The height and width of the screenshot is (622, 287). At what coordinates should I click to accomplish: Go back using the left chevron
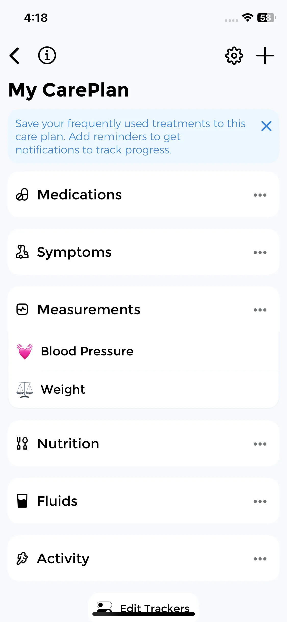(15, 56)
